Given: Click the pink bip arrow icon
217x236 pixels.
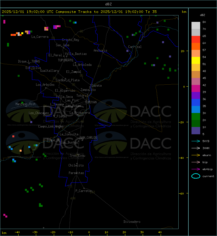Looking at the screenshot, I should [x=196, y=162].
